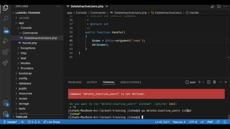
Task: Click handle in the breadcrumb path
Action: click(194, 13)
